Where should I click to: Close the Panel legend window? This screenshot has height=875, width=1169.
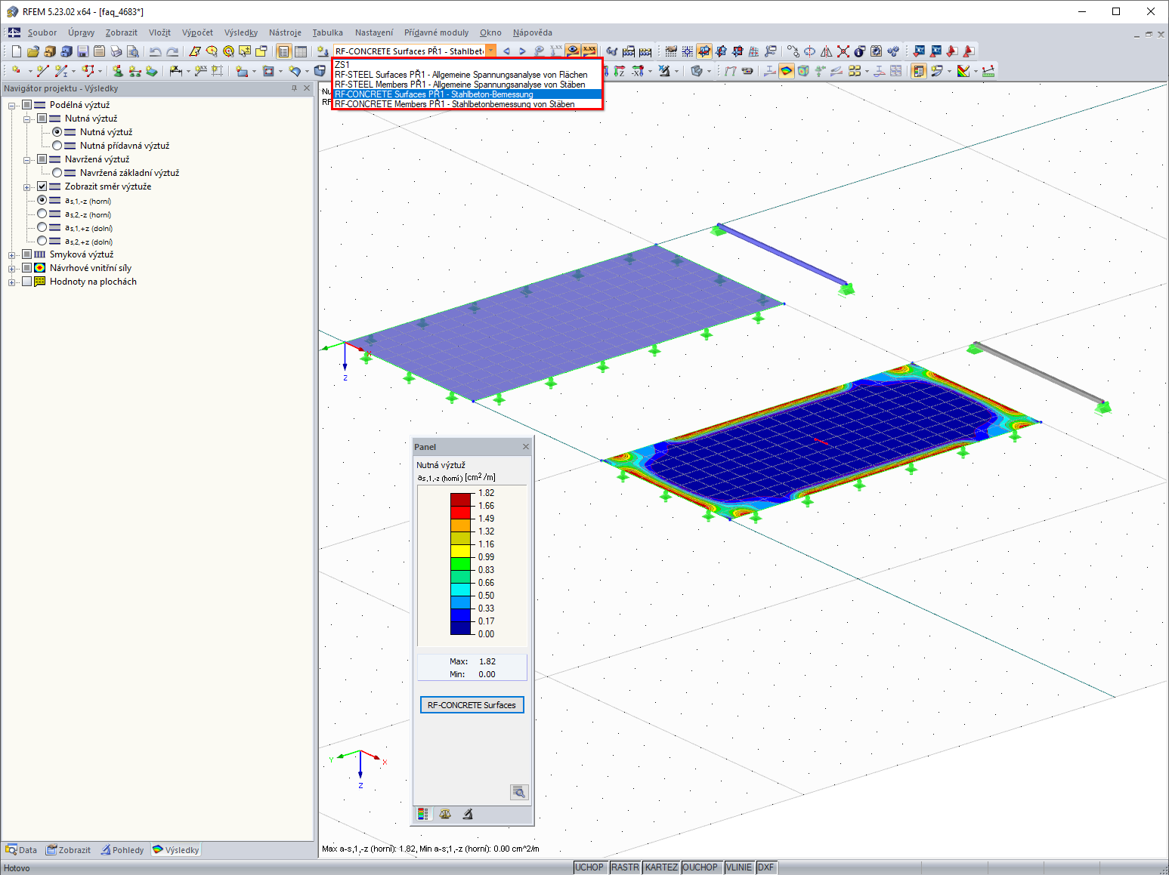coord(526,447)
